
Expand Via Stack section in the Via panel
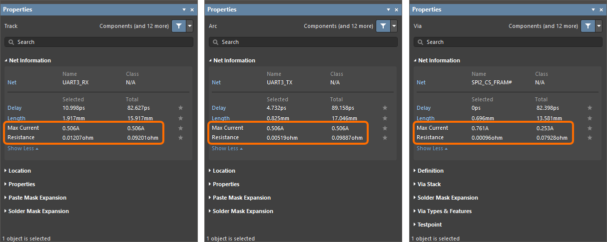(x=429, y=184)
